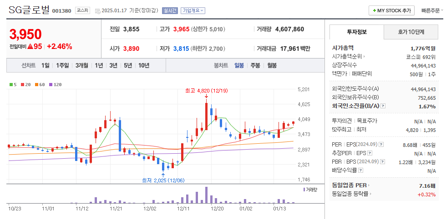Click the green 5-day moving average legend

point(13,84)
